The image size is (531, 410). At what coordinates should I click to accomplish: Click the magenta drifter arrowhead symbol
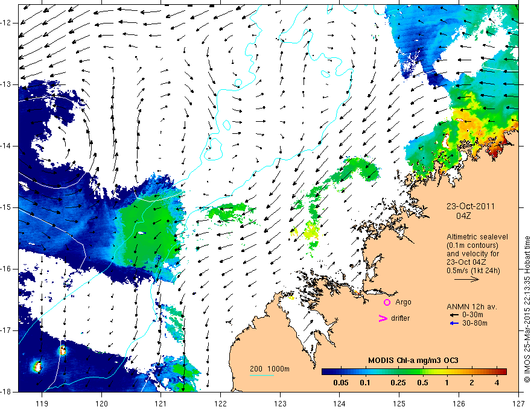tap(383, 318)
